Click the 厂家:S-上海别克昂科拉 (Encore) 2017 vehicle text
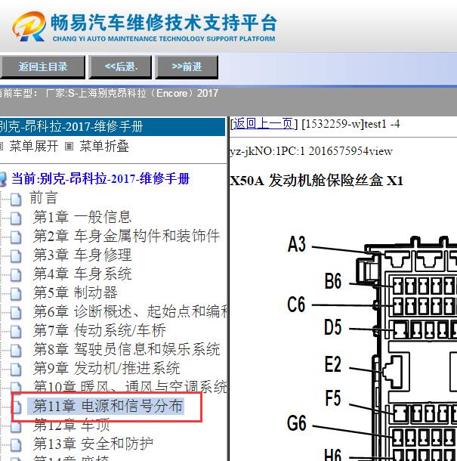This screenshot has height=461, width=457. tap(131, 93)
